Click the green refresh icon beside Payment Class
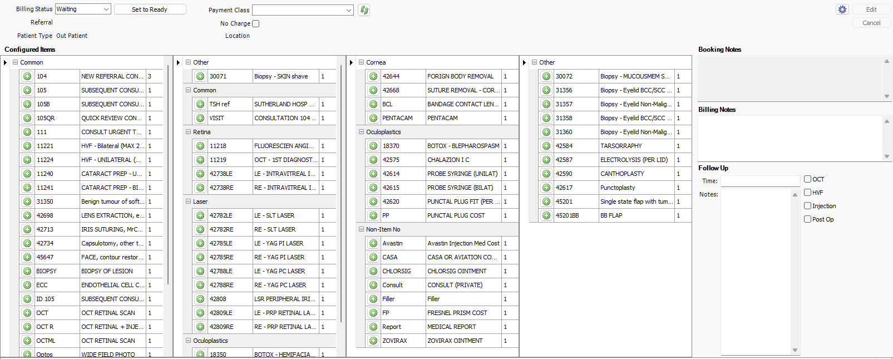The image size is (893, 359). click(x=364, y=10)
